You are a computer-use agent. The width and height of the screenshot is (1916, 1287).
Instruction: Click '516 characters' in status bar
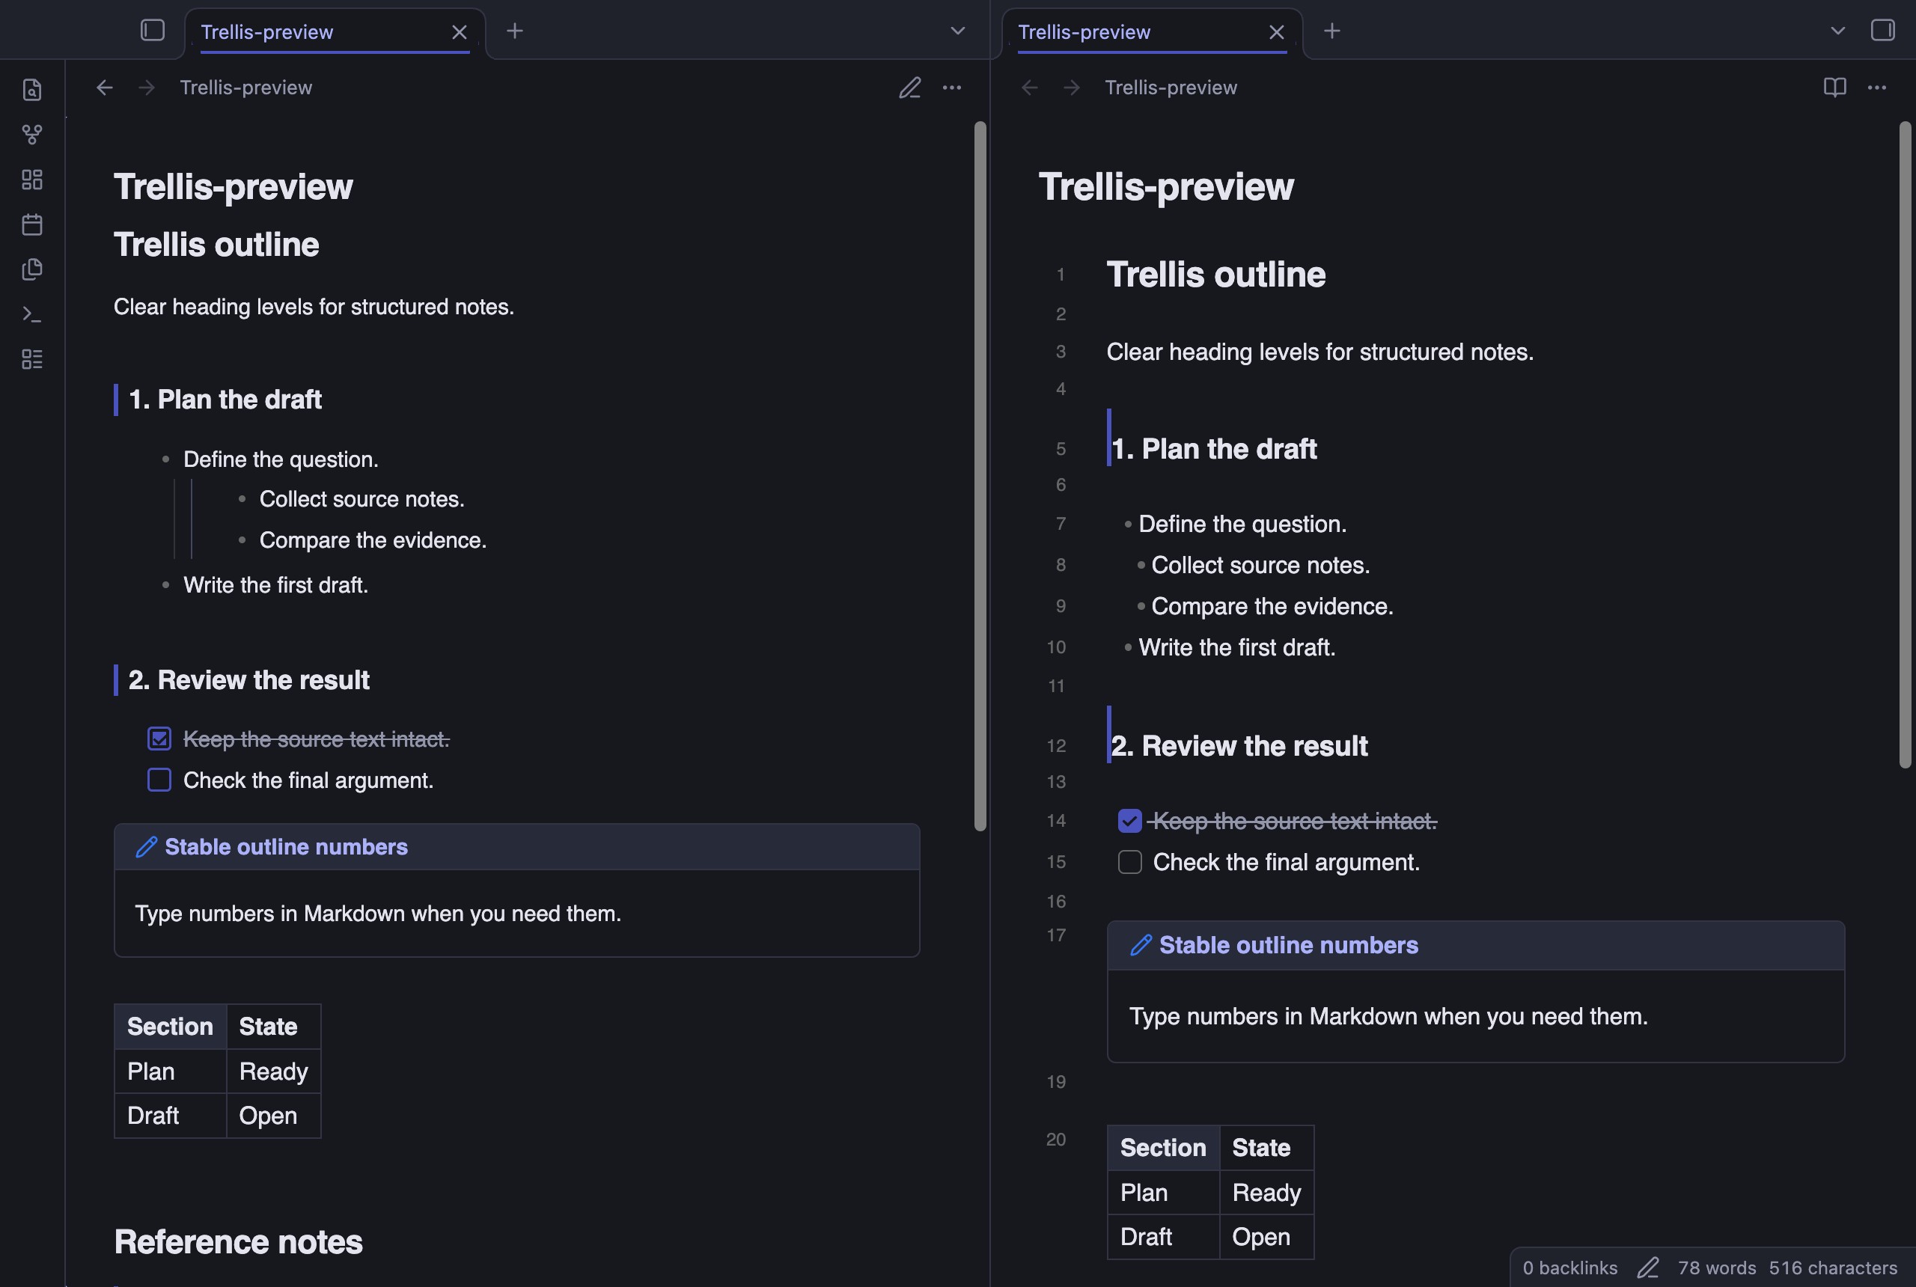click(1833, 1268)
